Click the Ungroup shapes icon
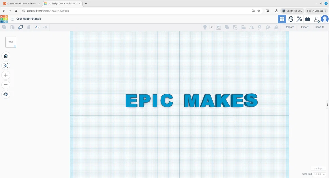329x178 pixels. click(235, 27)
